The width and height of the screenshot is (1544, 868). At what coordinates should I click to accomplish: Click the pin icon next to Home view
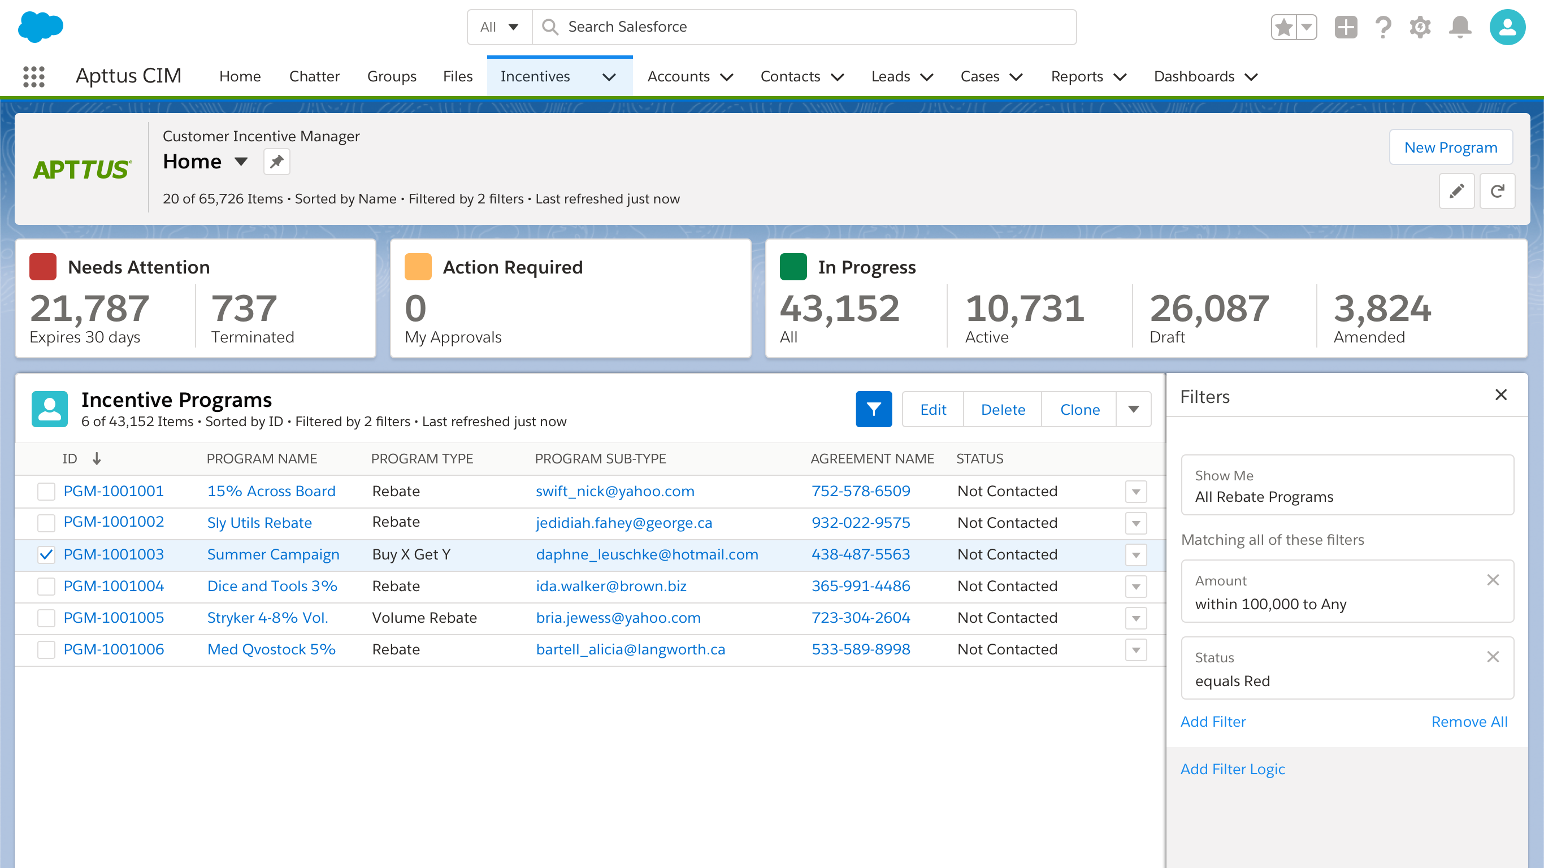click(x=276, y=161)
